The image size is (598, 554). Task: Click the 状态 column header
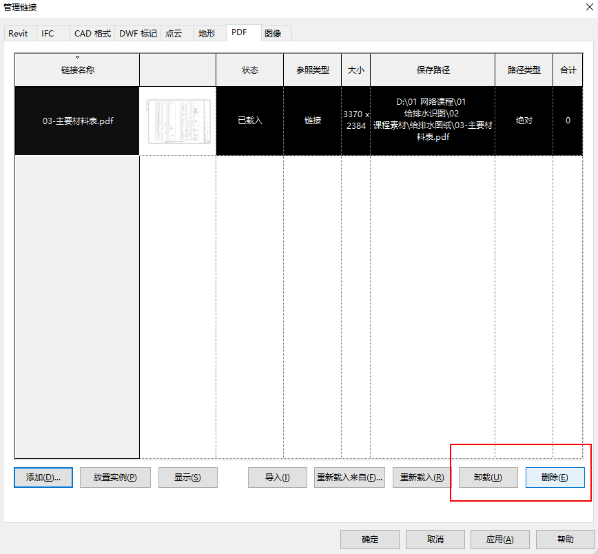click(x=250, y=70)
